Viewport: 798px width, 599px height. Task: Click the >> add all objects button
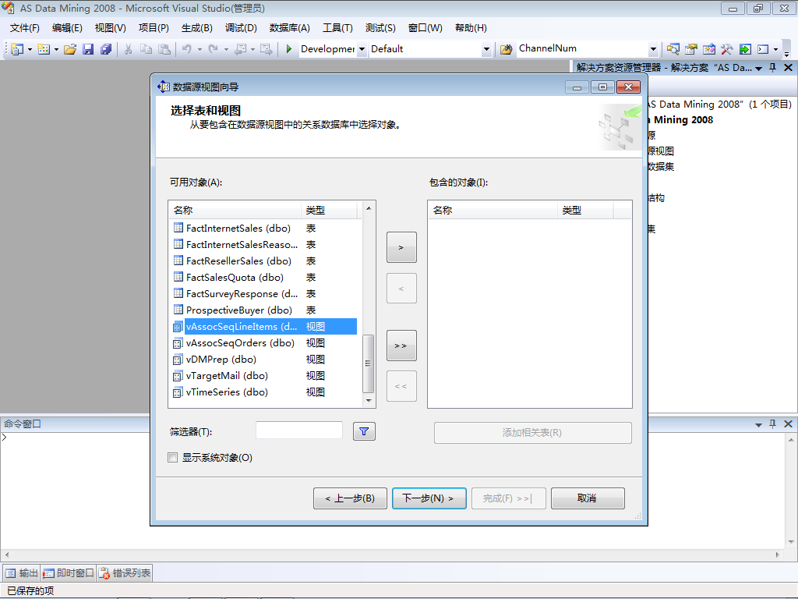click(401, 346)
